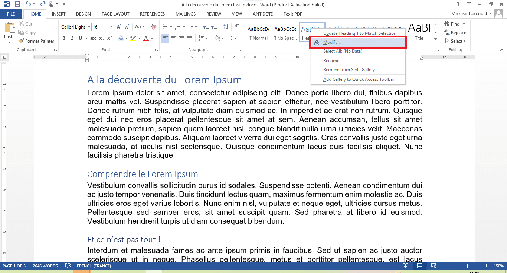Clear all formatting with eraser icon

[x=154, y=27]
